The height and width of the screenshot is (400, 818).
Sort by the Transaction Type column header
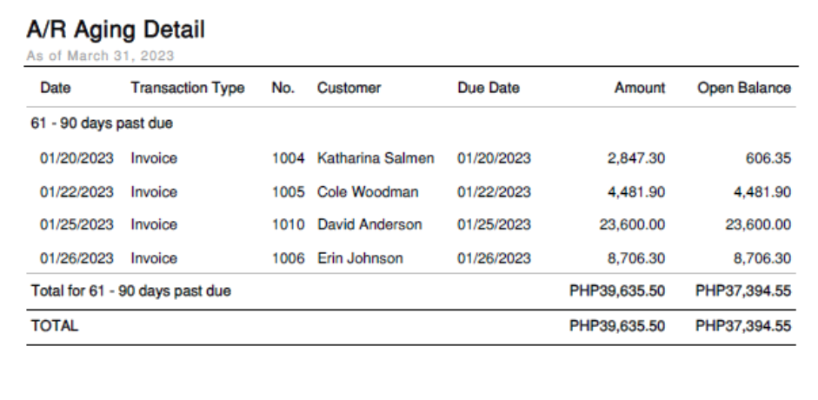188,88
